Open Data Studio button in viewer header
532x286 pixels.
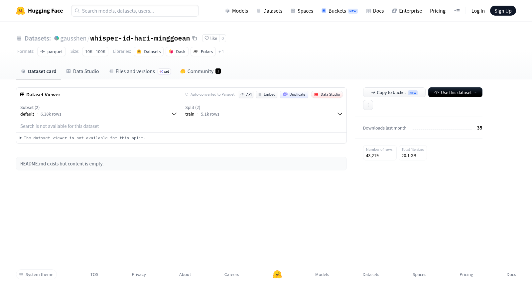point(327,94)
